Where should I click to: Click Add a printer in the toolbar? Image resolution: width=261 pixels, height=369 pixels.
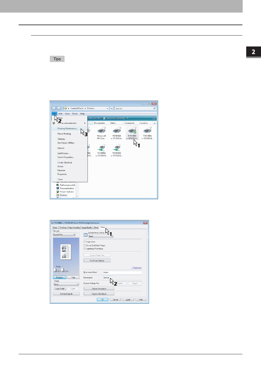[x=94, y=118]
